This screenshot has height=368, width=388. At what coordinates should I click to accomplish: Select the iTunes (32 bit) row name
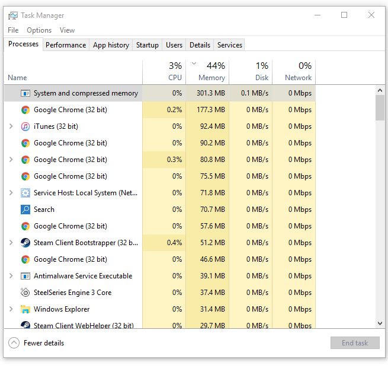(56, 126)
